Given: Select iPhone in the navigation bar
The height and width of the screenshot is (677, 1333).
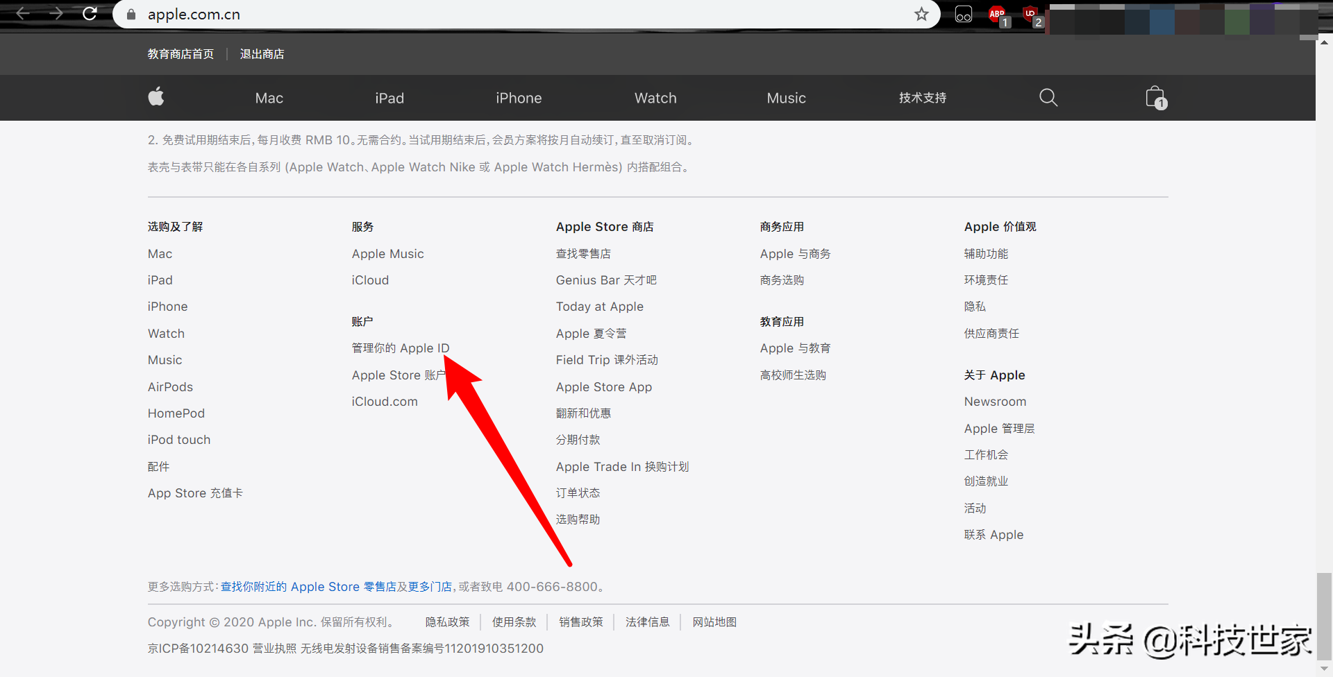Looking at the screenshot, I should click(519, 98).
